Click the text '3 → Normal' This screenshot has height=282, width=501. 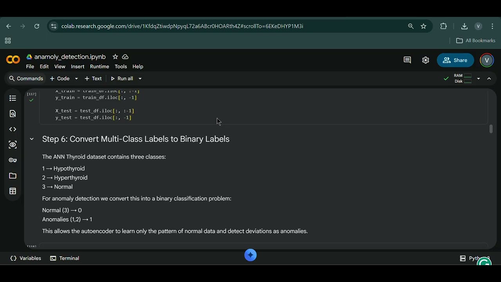pos(57,187)
